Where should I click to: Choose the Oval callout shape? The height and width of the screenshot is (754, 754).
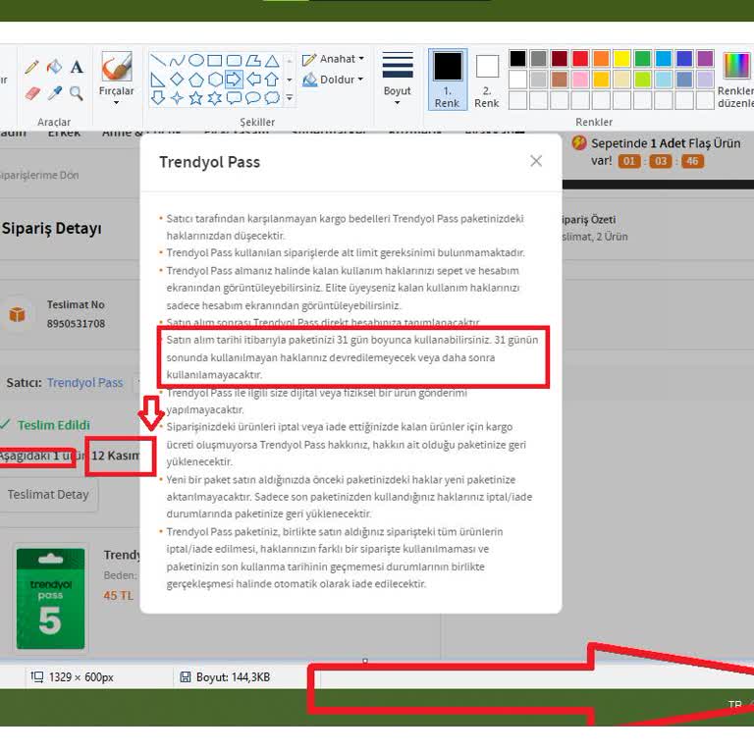[253, 98]
